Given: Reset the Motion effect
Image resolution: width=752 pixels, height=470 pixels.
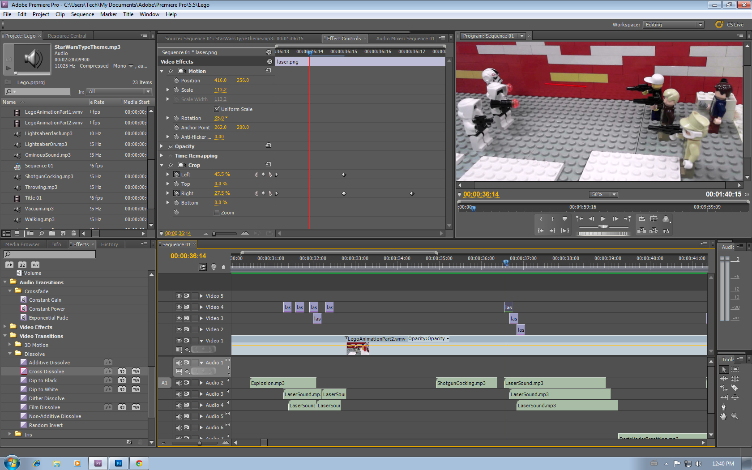Looking at the screenshot, I should [x=269, y=71].
